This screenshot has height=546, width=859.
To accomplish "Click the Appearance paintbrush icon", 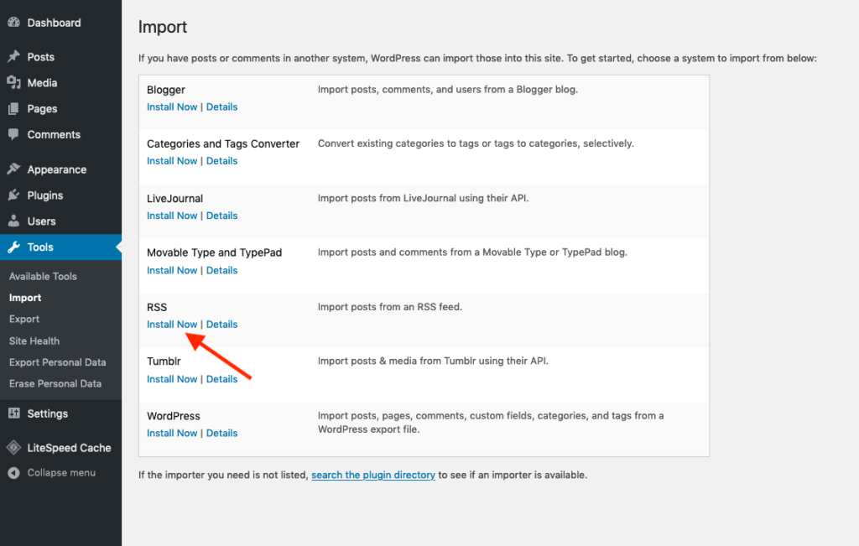I will [13, 169].
